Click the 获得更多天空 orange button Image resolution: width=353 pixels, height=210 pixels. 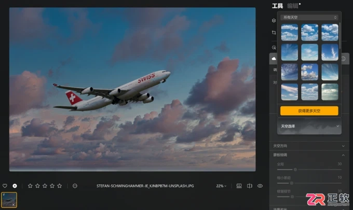click(309, 111)
